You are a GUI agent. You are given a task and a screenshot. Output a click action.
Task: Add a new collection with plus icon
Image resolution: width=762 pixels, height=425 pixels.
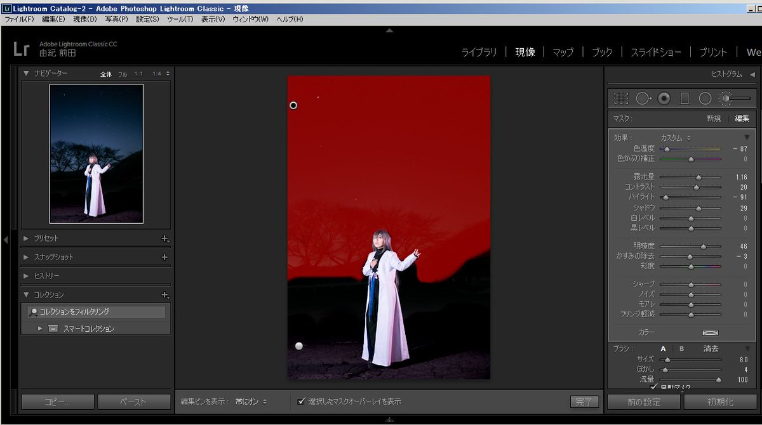[x=164, y=295]
